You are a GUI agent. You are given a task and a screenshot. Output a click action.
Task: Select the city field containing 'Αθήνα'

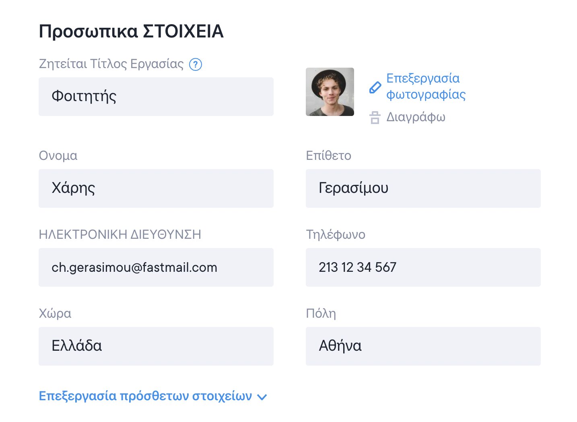point(423,346)
